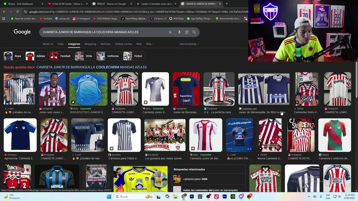
Task: Click the page vertical scrollbar
Action: click(356, 80)
